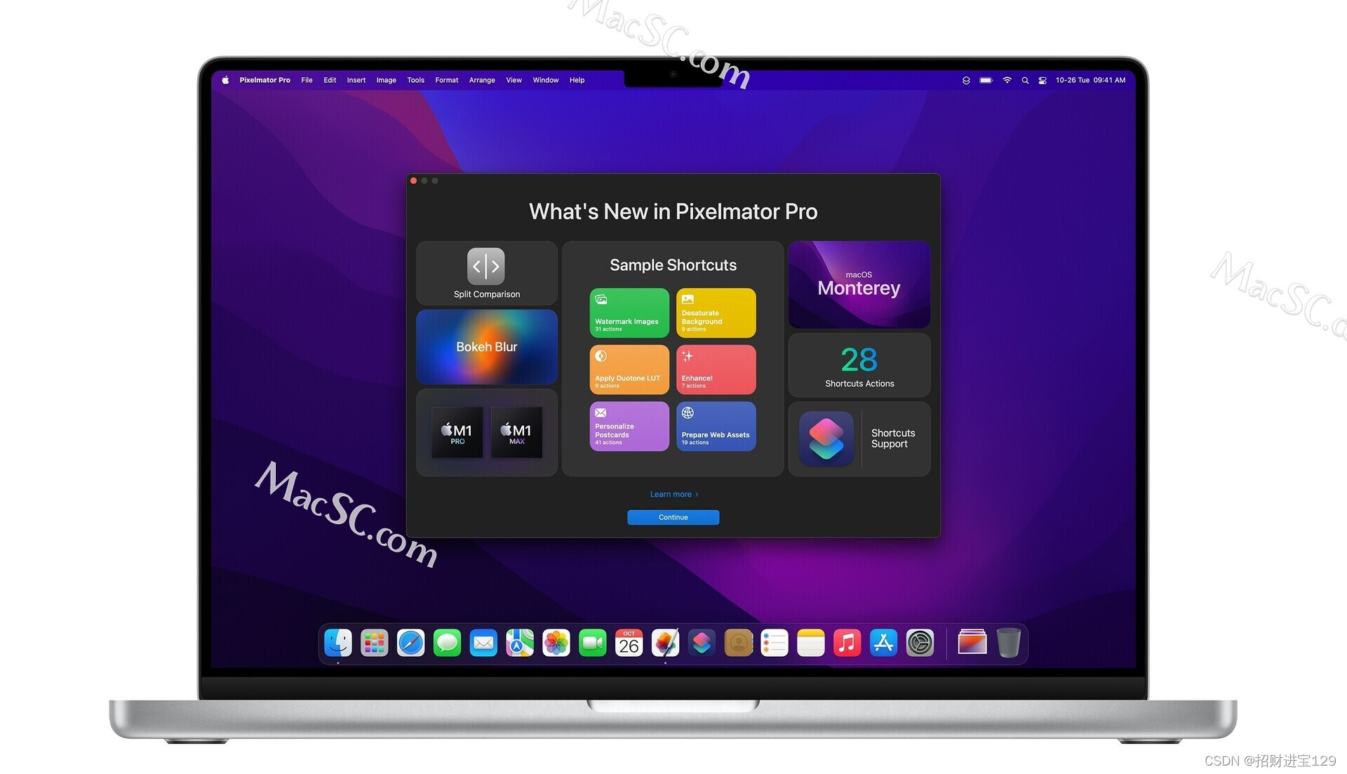
Task: Click the 28 Shortcuts Actions panel
Action: pos(859,366)
